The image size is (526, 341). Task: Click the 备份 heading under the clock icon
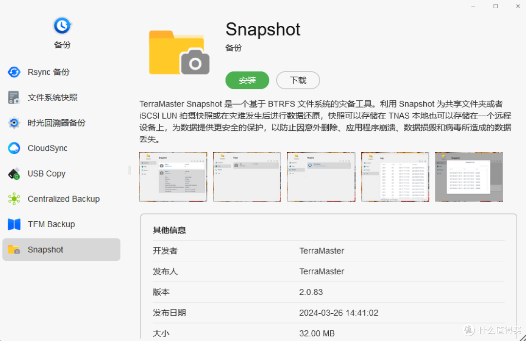(x=62, y=45)
